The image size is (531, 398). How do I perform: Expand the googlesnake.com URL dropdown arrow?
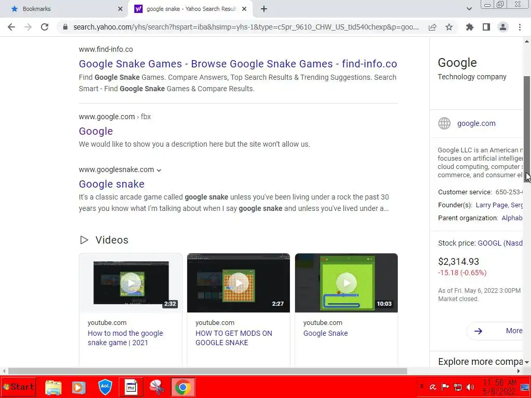[159, 170]
